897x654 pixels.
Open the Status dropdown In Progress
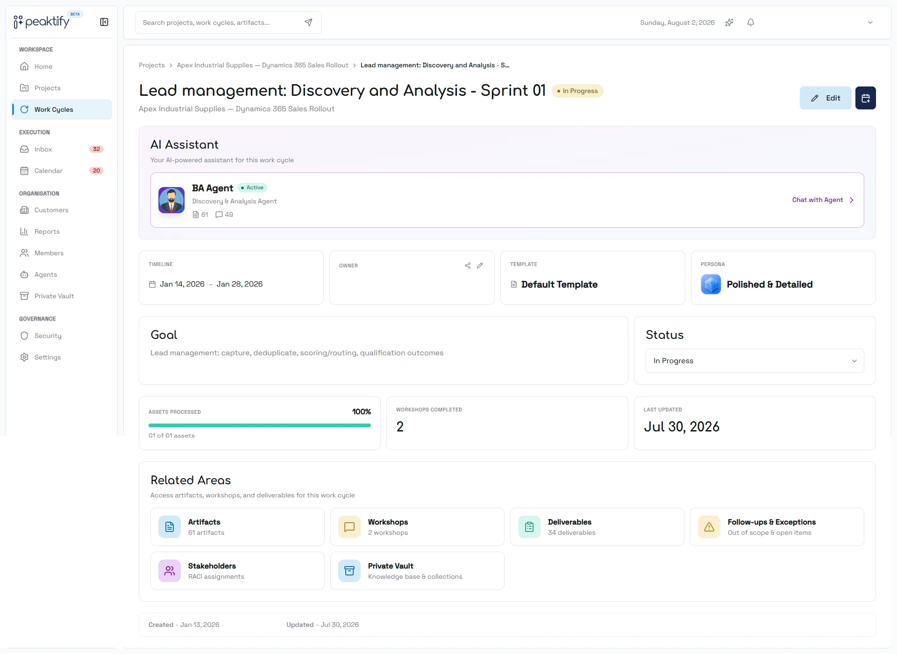755,361
